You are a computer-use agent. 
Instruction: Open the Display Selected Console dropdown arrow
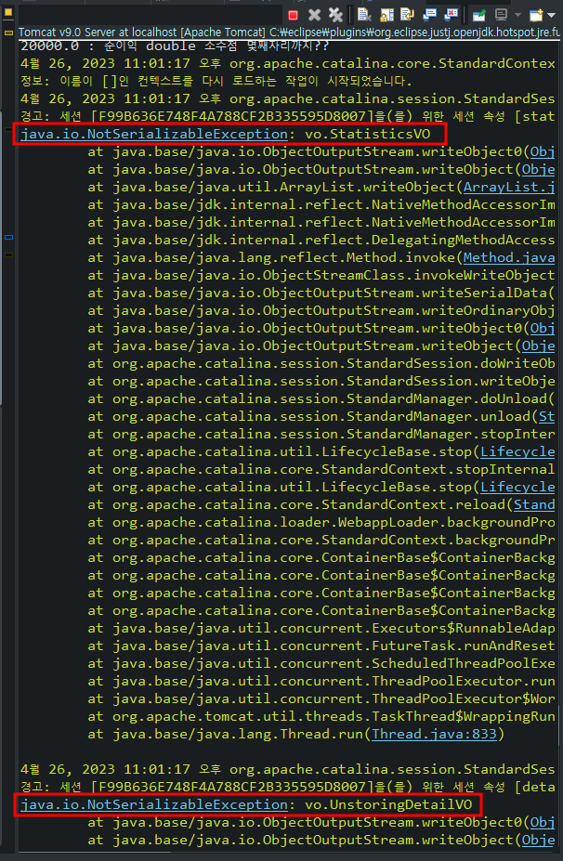coord(518,14)
